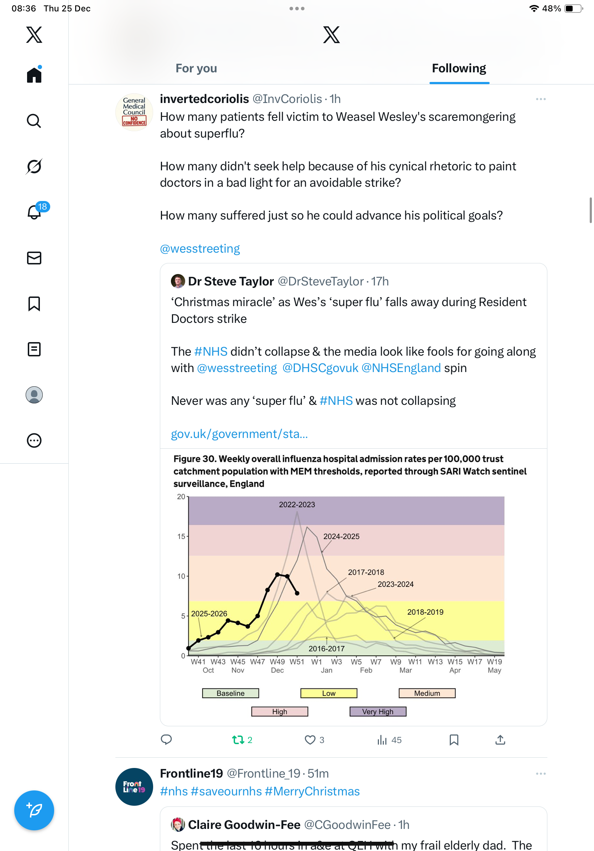
Task: Go to Home feed icon
Action: (x=34, y=75)
